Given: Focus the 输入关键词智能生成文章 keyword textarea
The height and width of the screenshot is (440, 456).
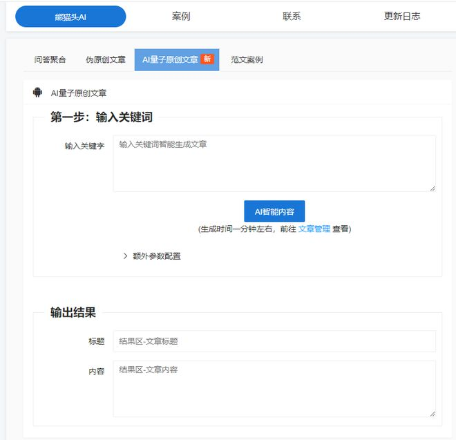Looking at the screenshot, I should 274,164.
